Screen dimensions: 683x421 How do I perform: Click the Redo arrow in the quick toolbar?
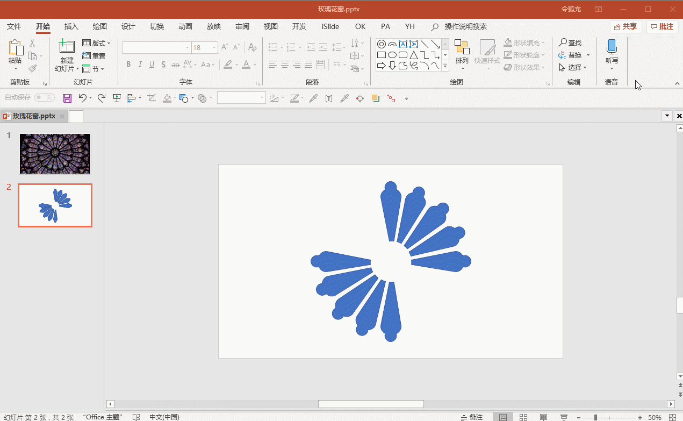point(102,98)
